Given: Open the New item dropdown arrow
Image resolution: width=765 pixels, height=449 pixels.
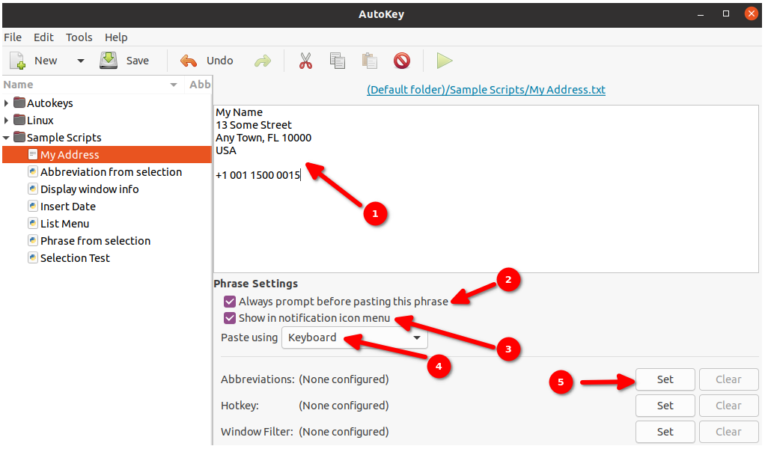Looking at the screenshot, I should [x=81, y=61].
